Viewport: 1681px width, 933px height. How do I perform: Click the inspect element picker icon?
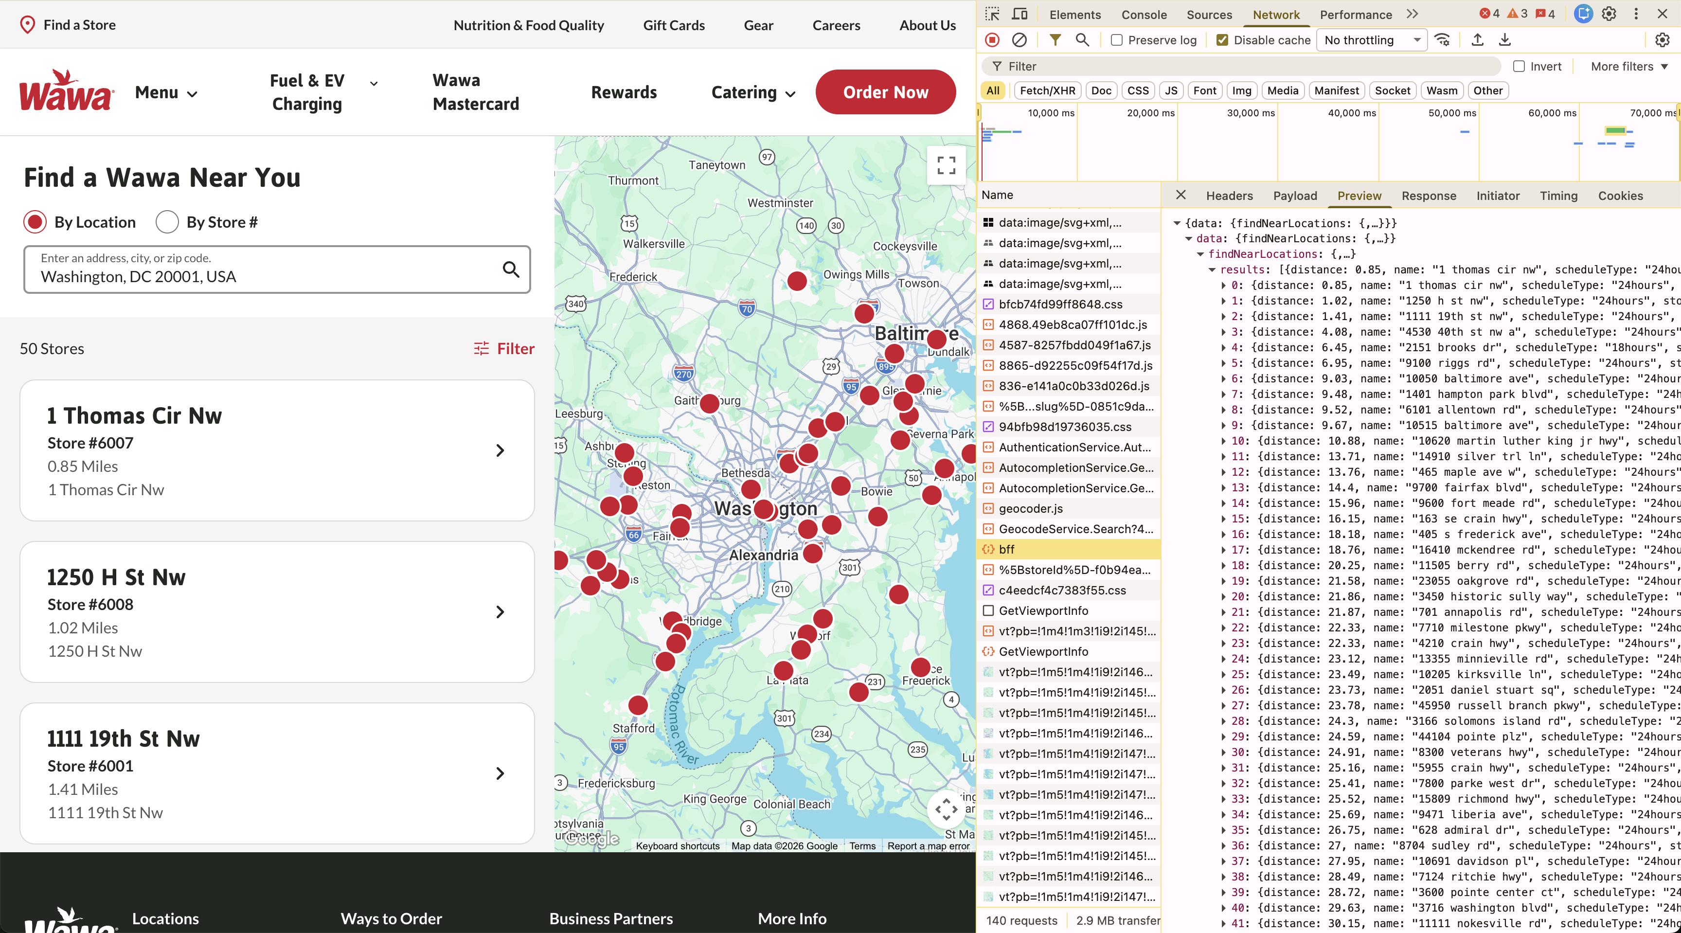993,15
